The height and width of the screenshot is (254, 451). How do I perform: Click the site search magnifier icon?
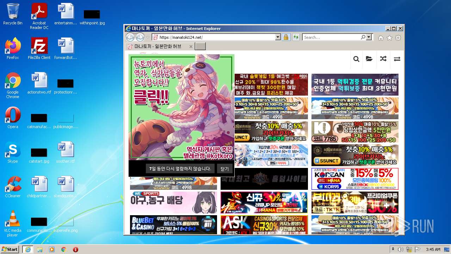[356, 59]
